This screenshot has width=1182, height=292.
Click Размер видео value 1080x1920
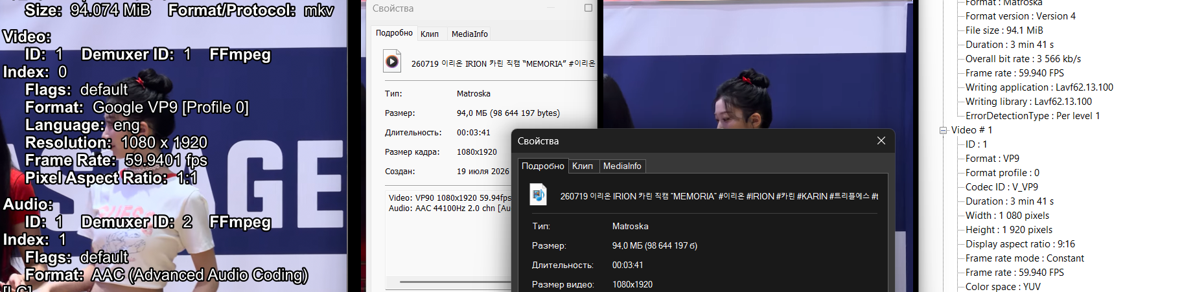point(632,285)
